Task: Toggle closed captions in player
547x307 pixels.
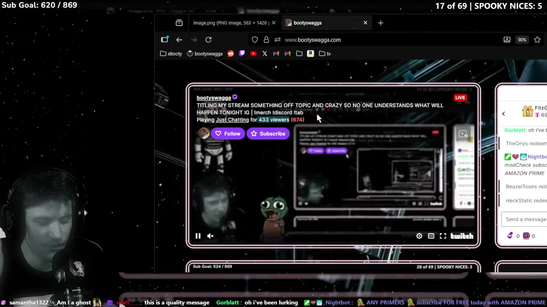Action: (431, 236)
